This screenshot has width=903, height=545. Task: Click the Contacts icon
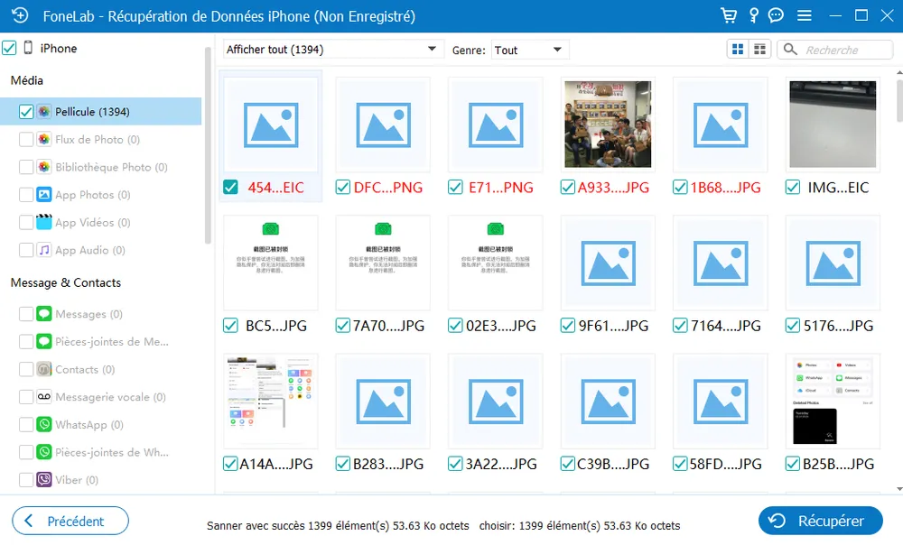(x=44, y=369)
